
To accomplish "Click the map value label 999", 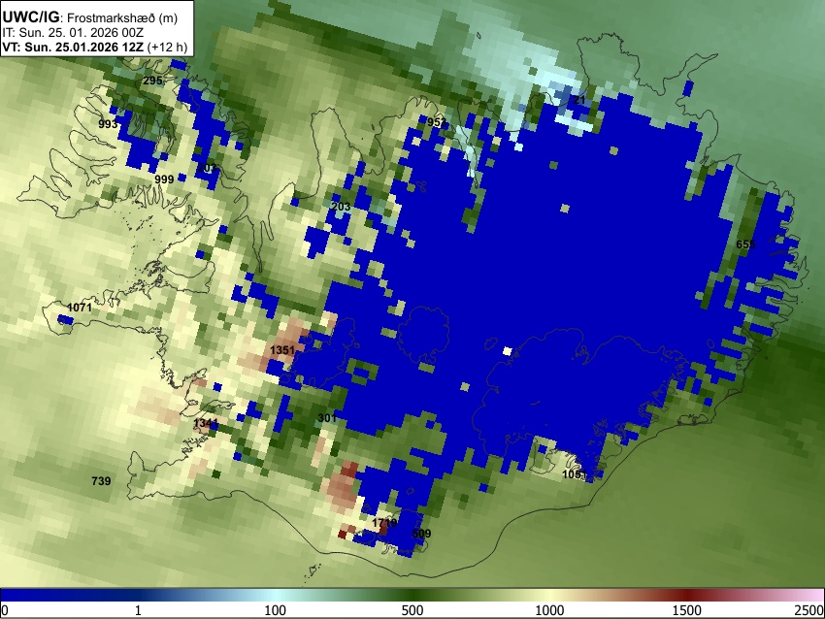I will 164,179.
